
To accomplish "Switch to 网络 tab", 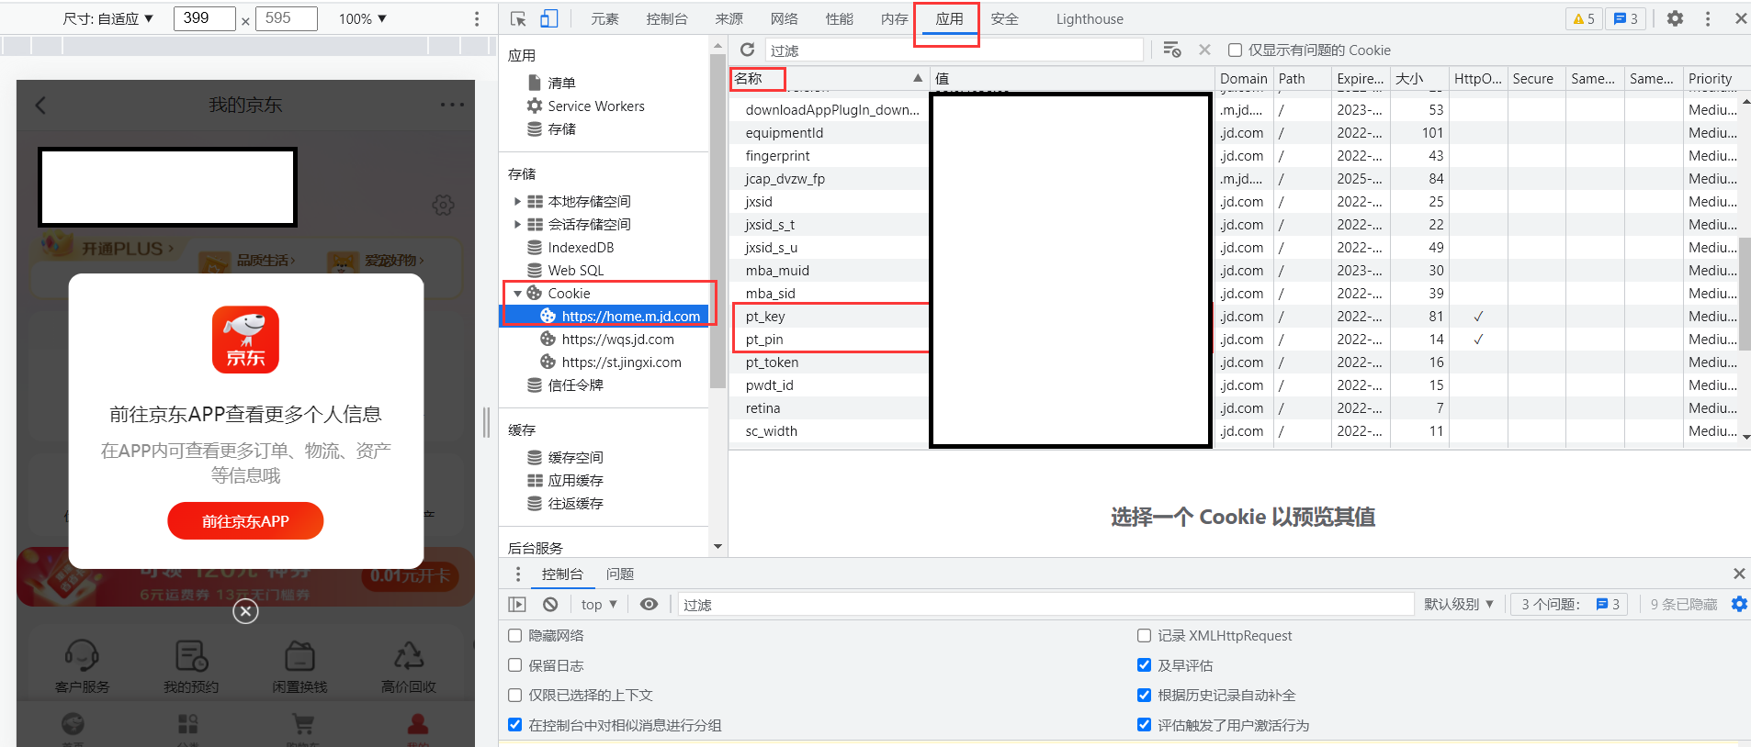I will click(x=784, y=18).
